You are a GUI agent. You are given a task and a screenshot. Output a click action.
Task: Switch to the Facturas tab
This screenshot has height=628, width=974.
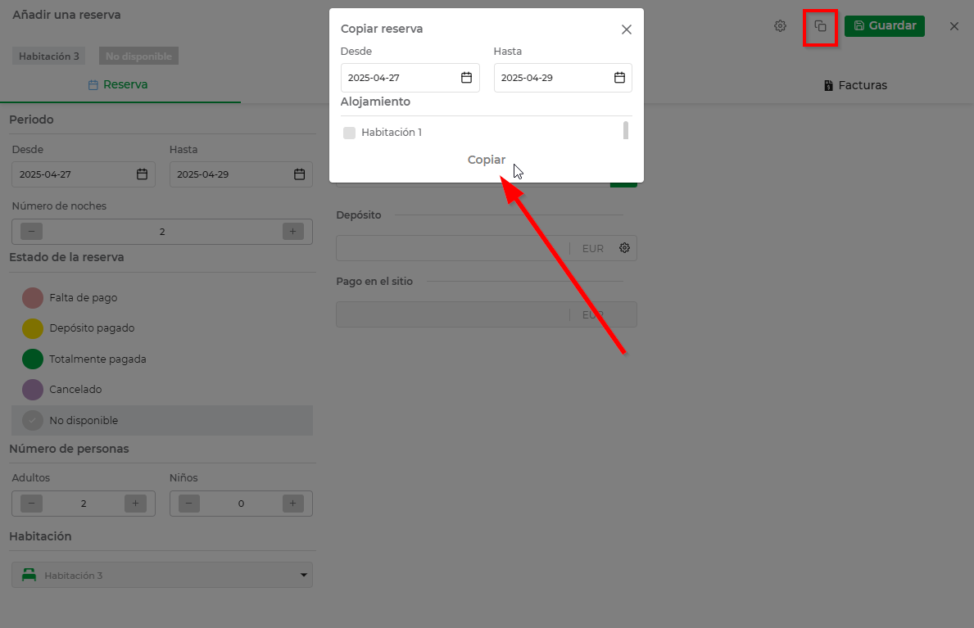(x=855, y=85)
